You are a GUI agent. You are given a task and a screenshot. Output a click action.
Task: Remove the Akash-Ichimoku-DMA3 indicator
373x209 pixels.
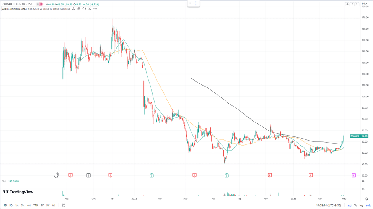[90, 9]
